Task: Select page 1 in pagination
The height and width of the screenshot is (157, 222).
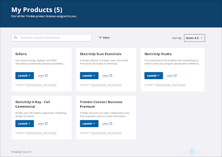Action: point(192,152)
